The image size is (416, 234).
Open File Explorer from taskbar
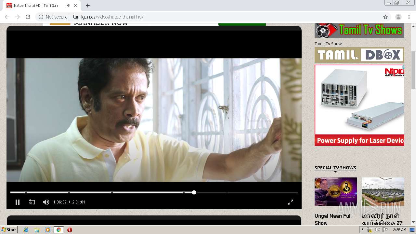tap(37, 230)
